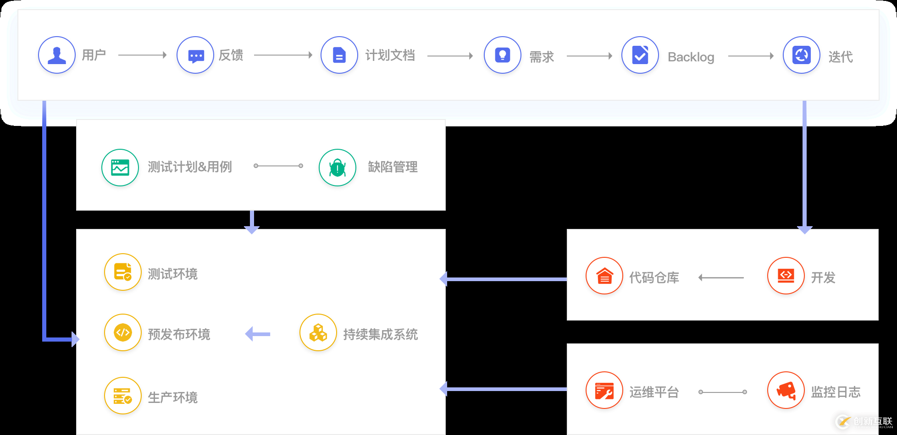Click the 监控日志 camera icon
This screenshot has height=435, width=897.
(786, 391)
